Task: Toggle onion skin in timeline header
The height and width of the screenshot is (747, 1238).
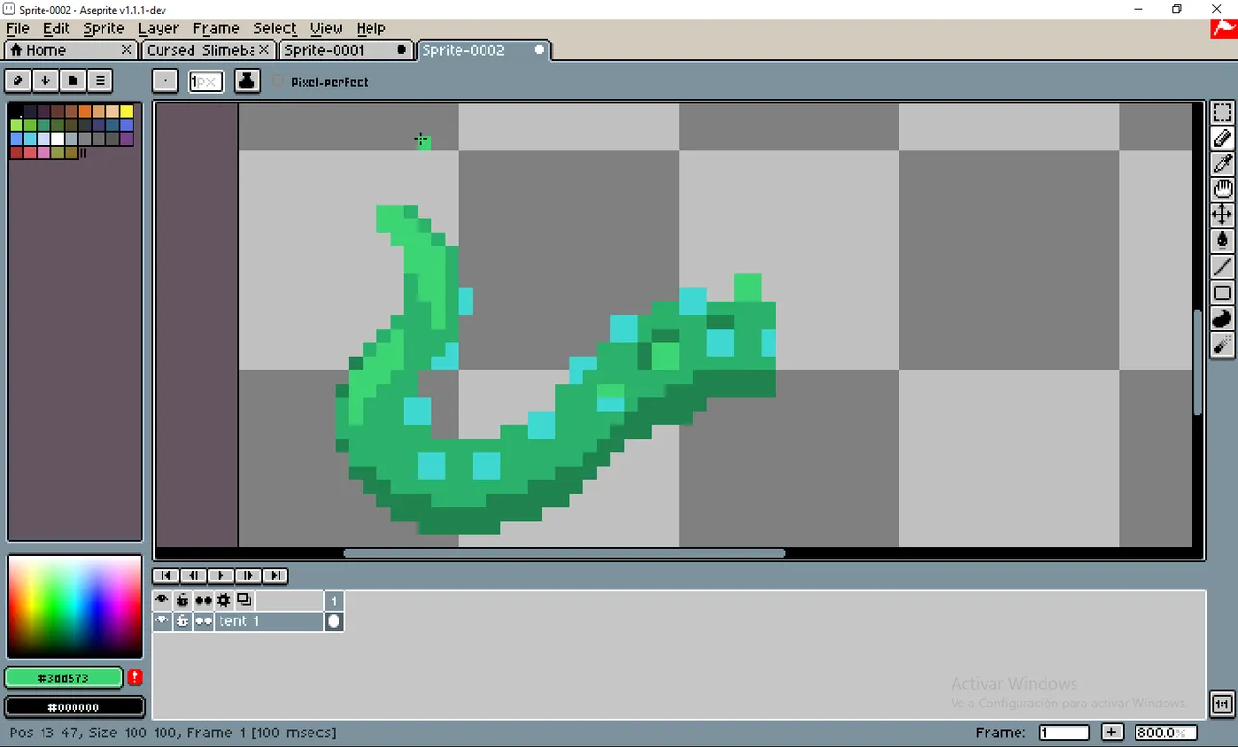Action: point(244,600)
